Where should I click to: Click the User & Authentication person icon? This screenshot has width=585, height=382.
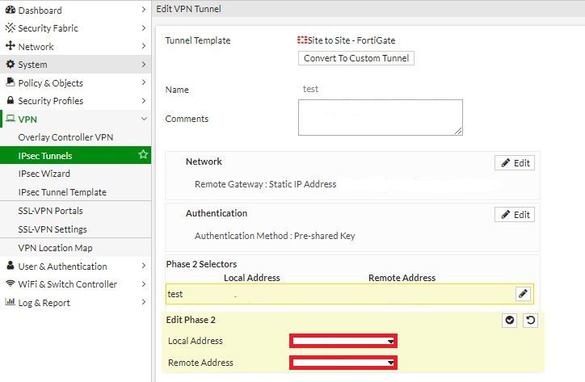pos(11,266)
